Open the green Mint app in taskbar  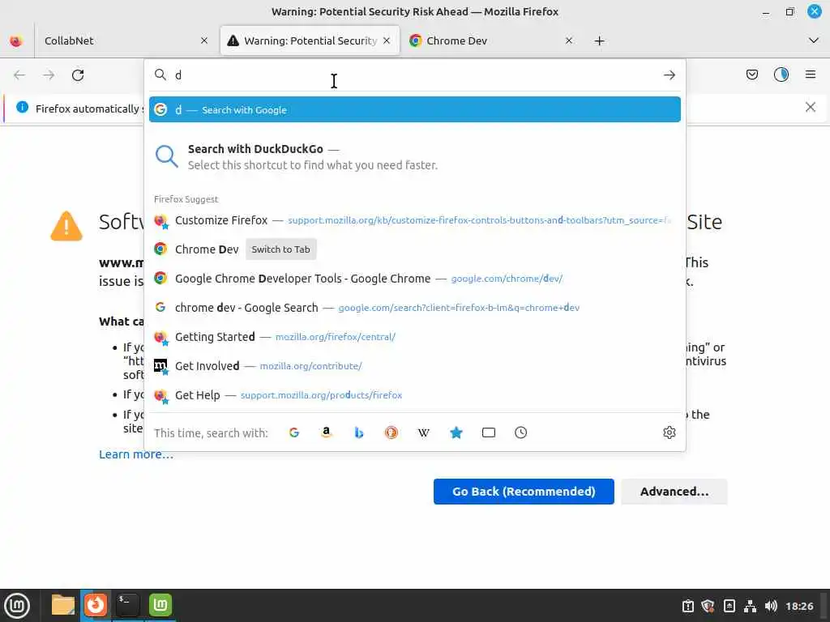(160, 605)
